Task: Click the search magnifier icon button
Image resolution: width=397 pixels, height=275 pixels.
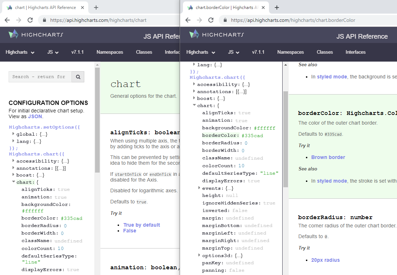Action: pyautogui.click(x=78, y=77)
